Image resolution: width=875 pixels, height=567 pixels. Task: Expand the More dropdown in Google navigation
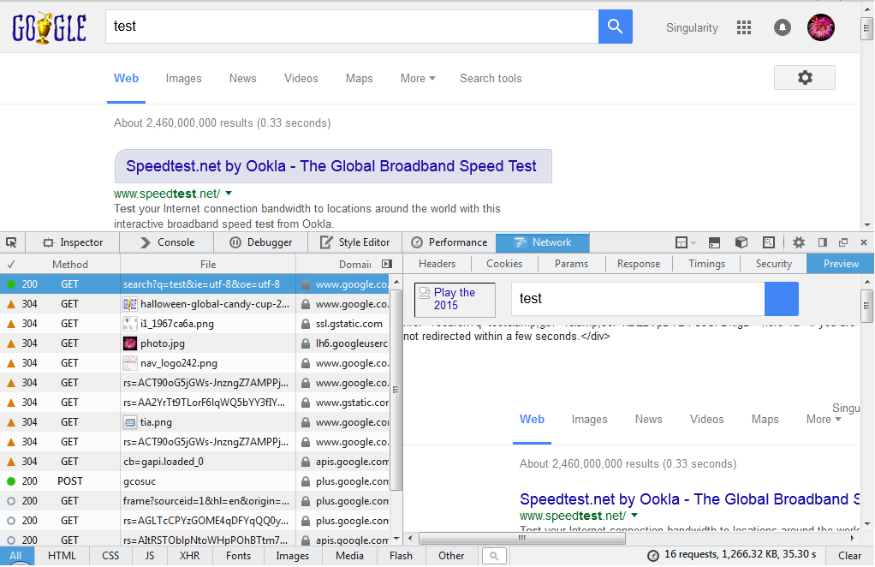418,78
